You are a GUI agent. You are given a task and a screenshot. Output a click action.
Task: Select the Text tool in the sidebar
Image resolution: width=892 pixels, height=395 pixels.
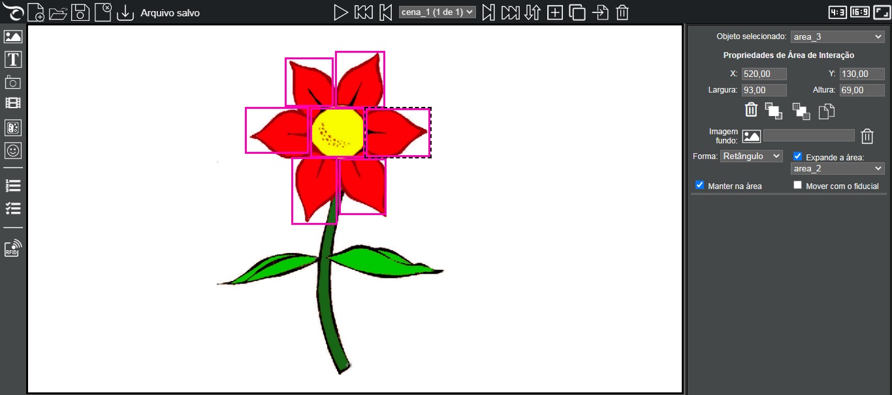click(x=13, y=60)
